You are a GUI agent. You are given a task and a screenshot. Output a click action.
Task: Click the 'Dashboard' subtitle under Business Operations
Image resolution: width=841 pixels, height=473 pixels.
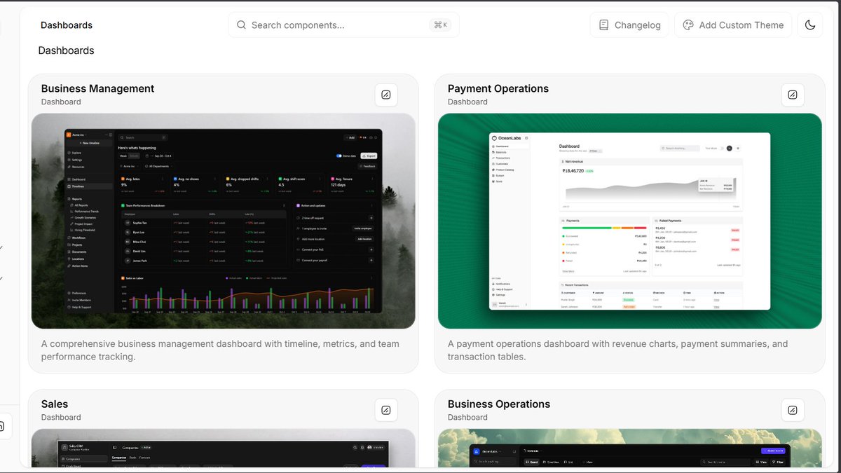click(467, 417)
